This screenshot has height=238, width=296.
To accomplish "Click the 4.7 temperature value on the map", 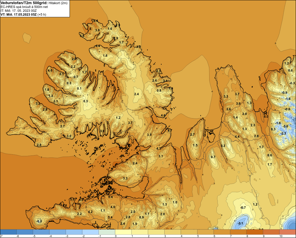I will [x=170, y=130].
